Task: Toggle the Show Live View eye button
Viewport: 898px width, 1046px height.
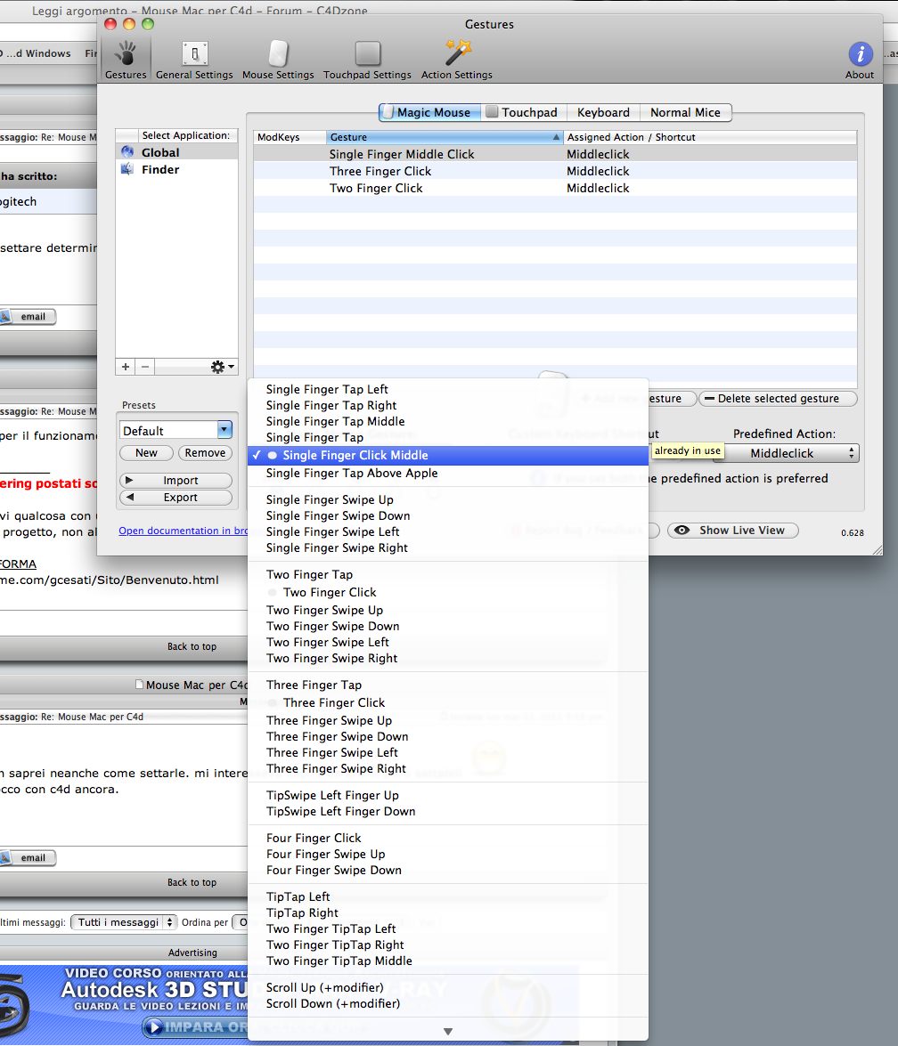Action: pyautogui.click(x=733, y=531)
